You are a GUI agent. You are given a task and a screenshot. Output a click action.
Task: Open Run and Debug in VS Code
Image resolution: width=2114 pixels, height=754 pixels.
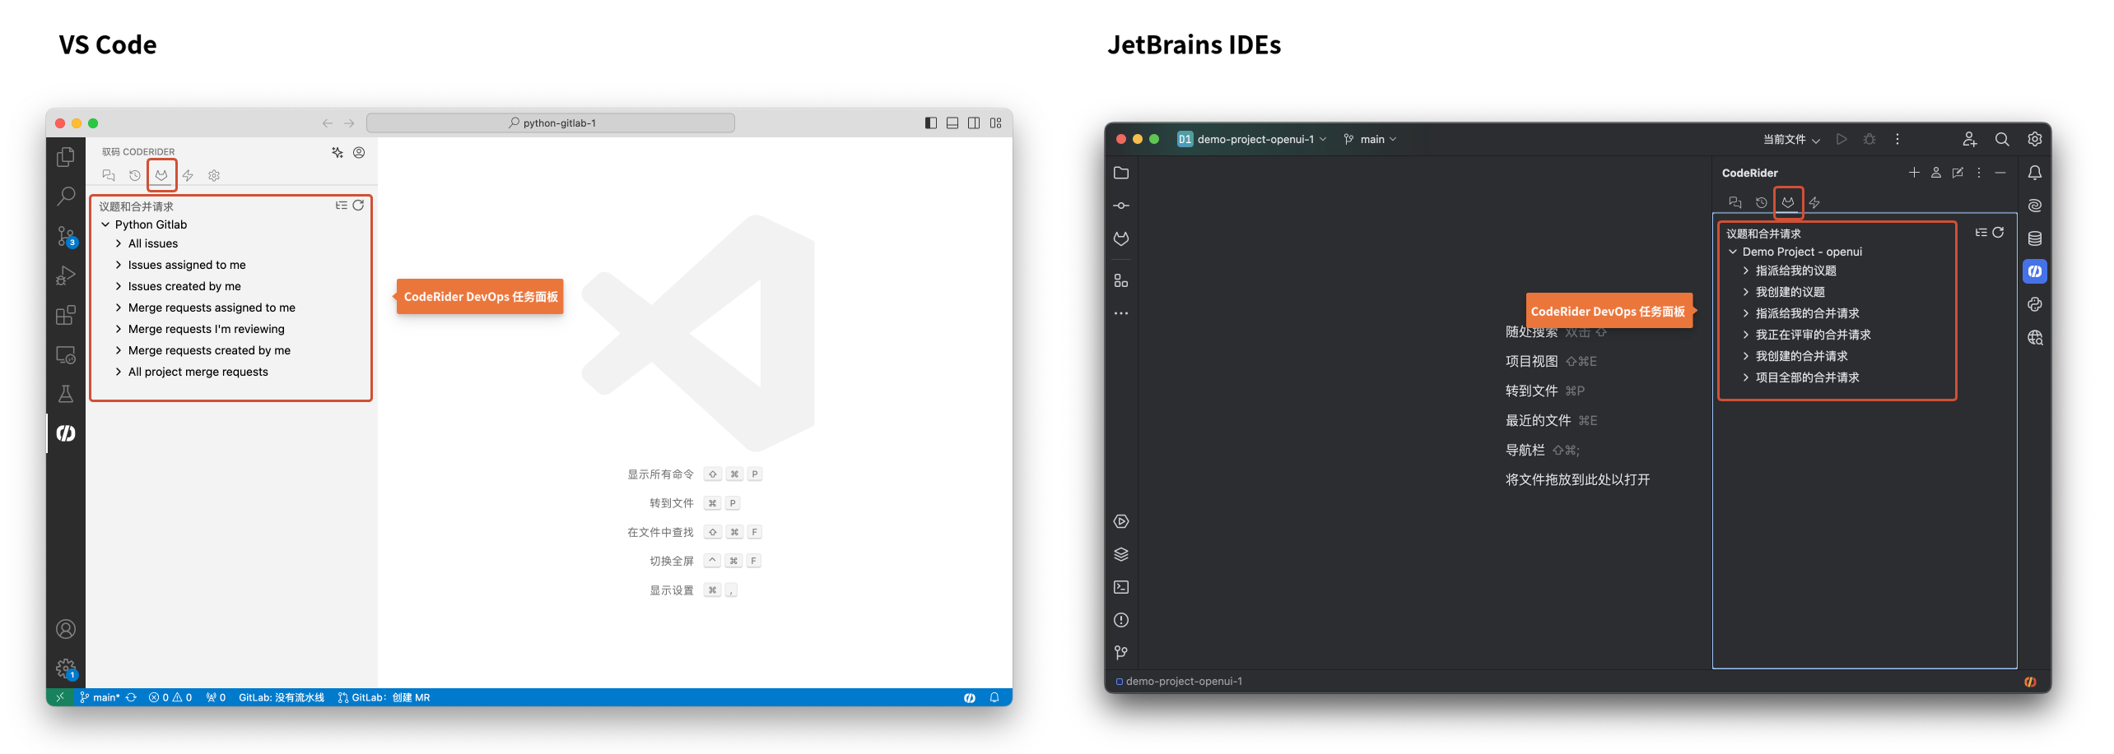click(66, 275)
